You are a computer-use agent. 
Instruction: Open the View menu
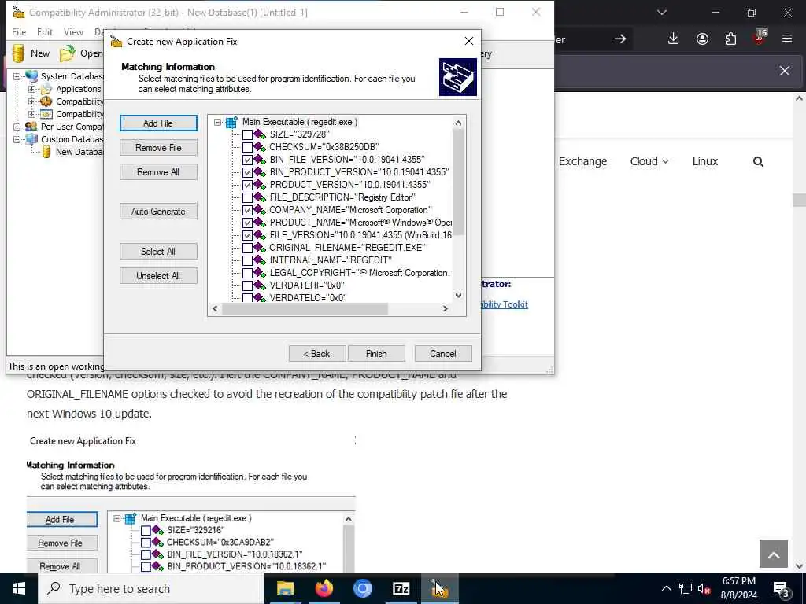(x=73, y=31)
